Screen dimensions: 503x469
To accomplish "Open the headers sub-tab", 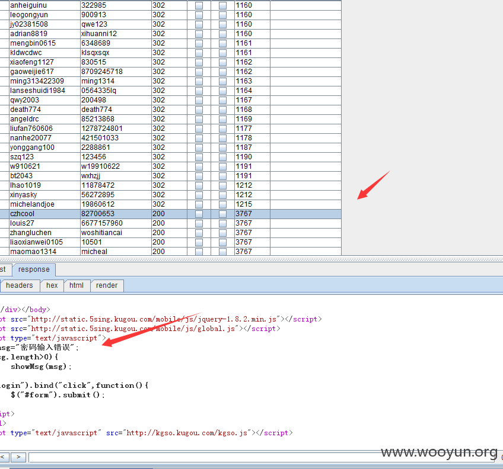I will coord(19,285).
